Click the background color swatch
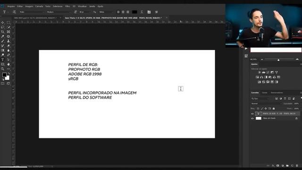This screenshot has height=170, width=302. click(x=8, y=78)
